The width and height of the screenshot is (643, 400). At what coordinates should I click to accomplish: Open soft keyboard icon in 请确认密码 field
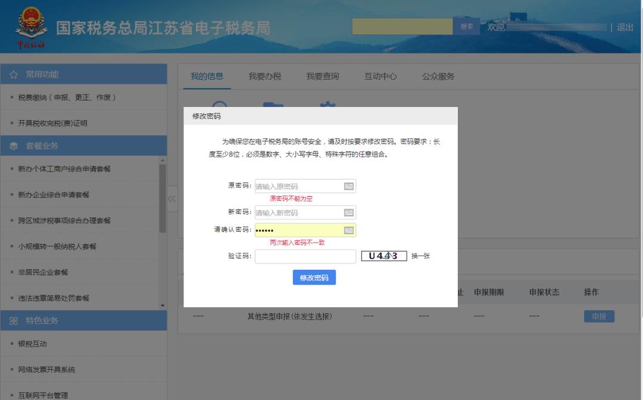[x=348, y=230]
